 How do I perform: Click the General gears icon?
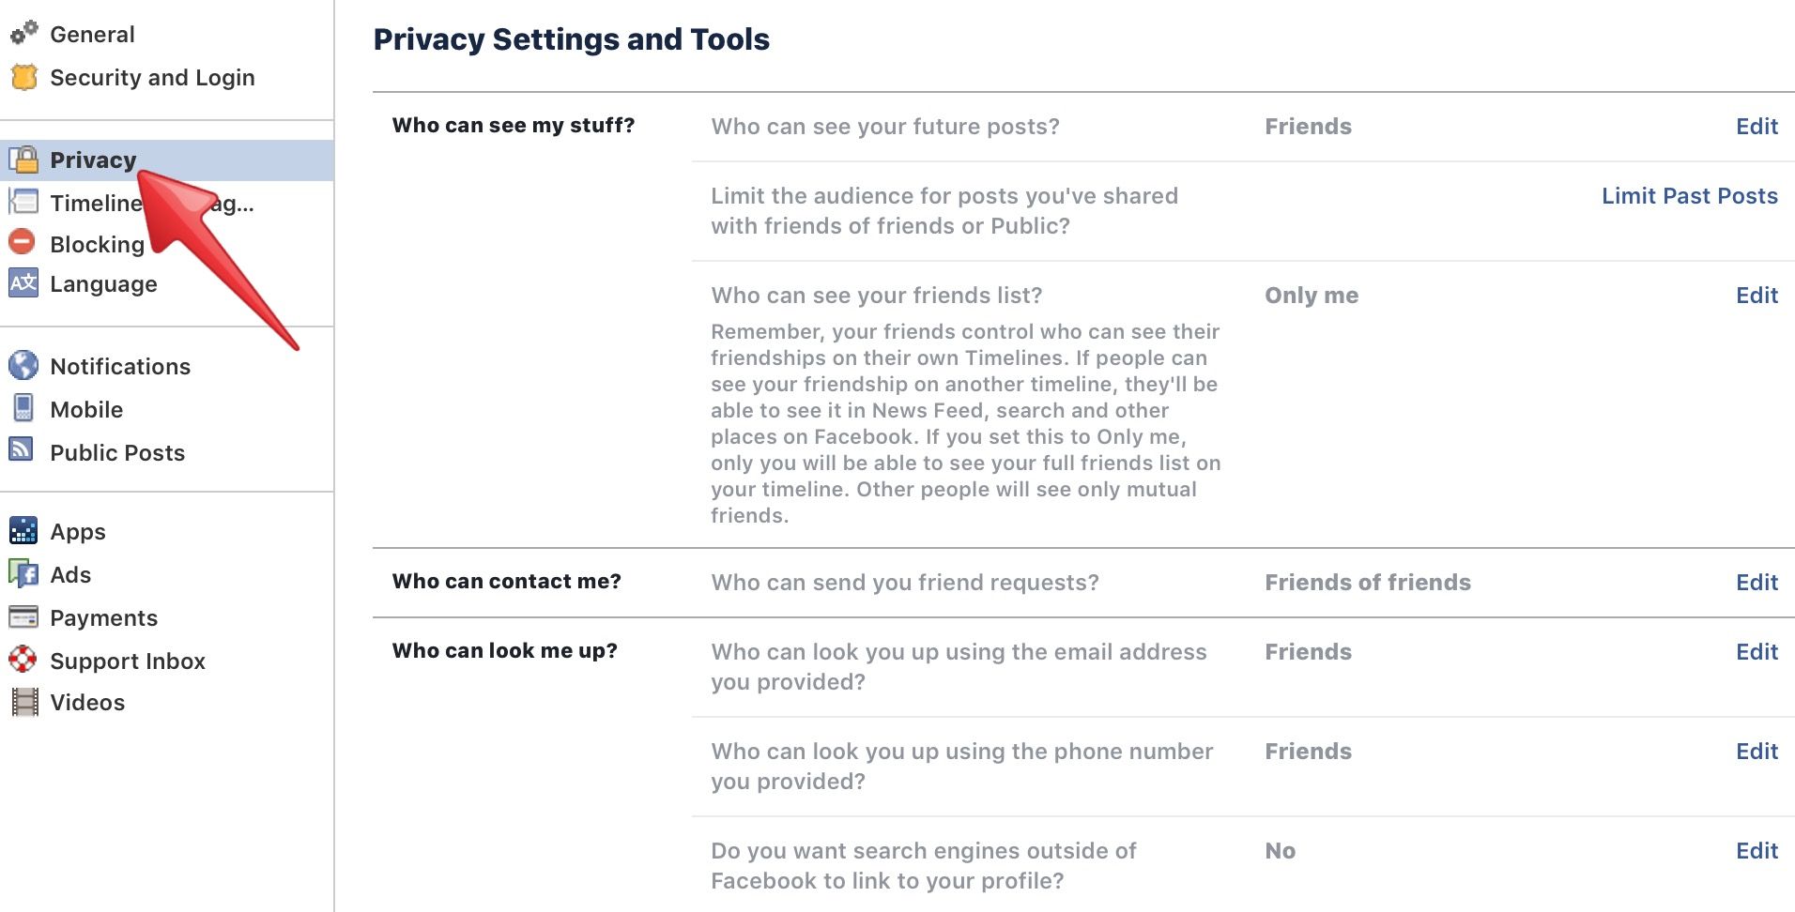(23, 33)
